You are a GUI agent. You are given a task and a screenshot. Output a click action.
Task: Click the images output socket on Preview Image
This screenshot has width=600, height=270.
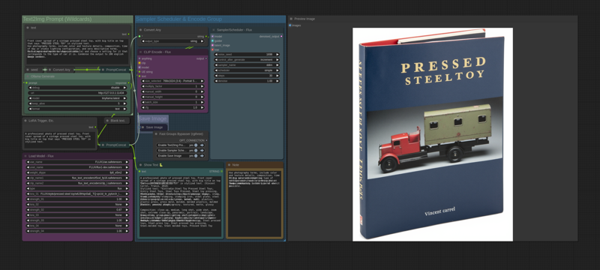290,25
